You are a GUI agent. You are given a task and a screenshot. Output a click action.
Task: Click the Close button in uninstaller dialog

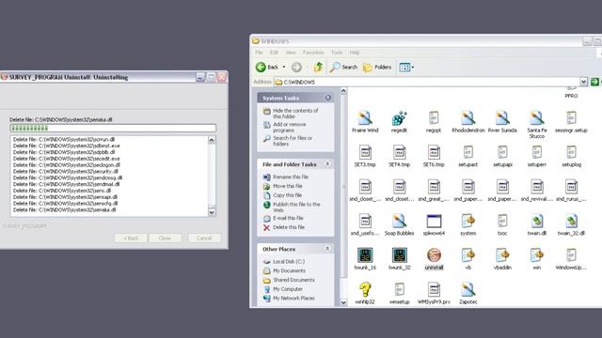pos(166,238)
